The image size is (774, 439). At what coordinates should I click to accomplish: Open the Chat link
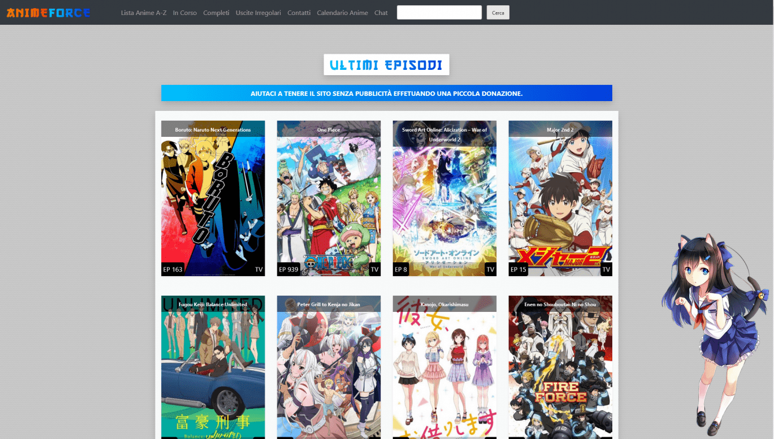pos(381,13)
